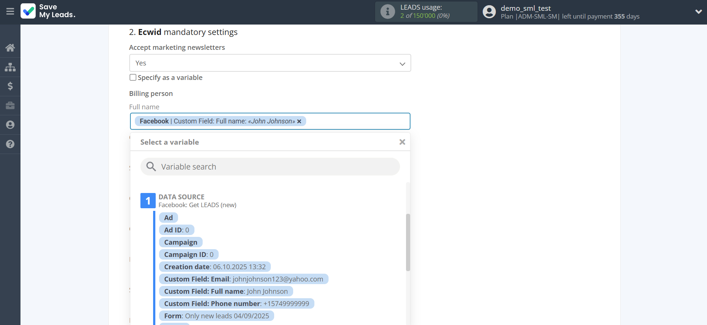The image size is (707, 325).
Task: Open the hamburger menu
Action: [x=10, y=12]
